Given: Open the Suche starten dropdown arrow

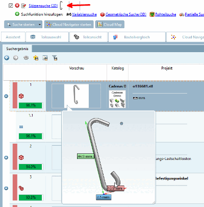Looking at the screenshot, I should pyautogui.click(x=40, y=25).
